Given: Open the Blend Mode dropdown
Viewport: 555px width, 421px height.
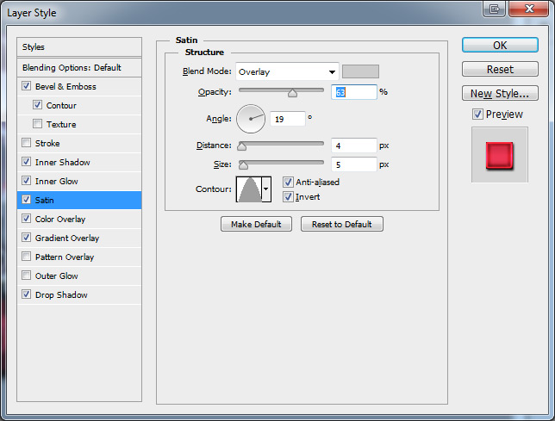Looking at the screenshot, I should pyautogui.click(x=287, y=71).
